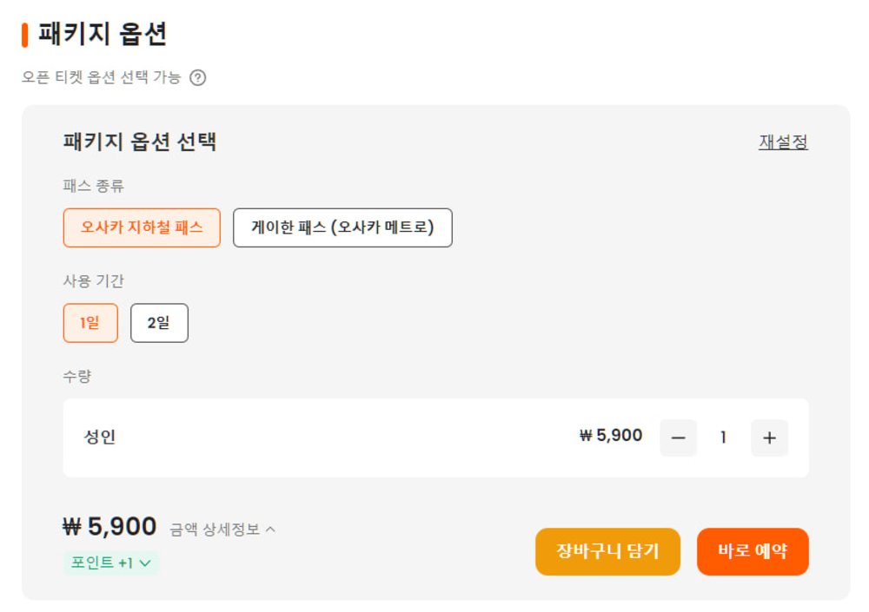Click the adult quantity number field

click(x=723, y=438)
